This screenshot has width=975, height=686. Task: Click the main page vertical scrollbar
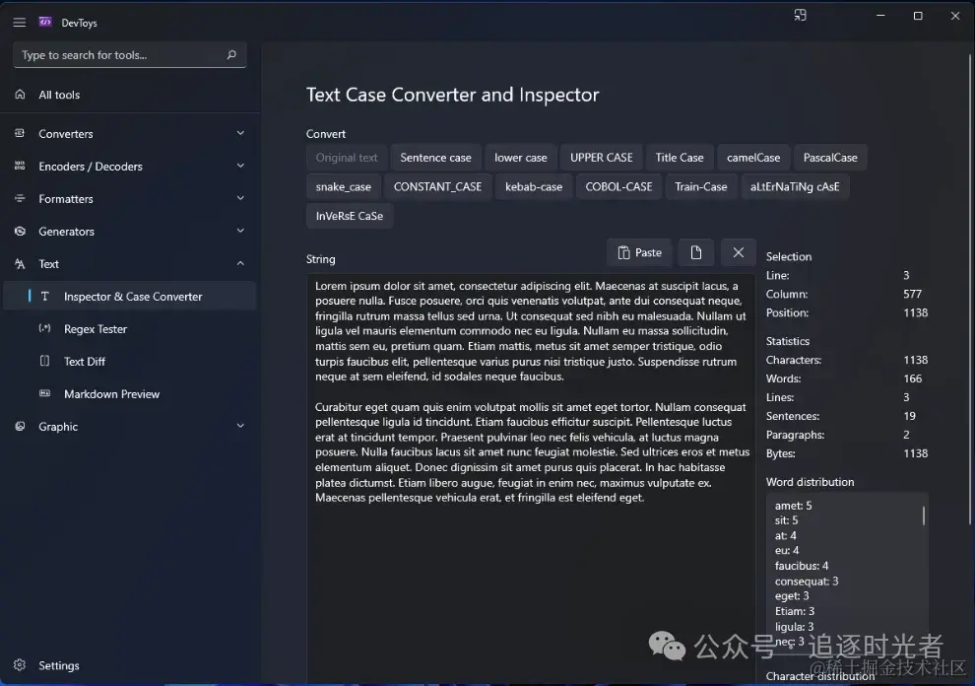[x=970, y=290]
